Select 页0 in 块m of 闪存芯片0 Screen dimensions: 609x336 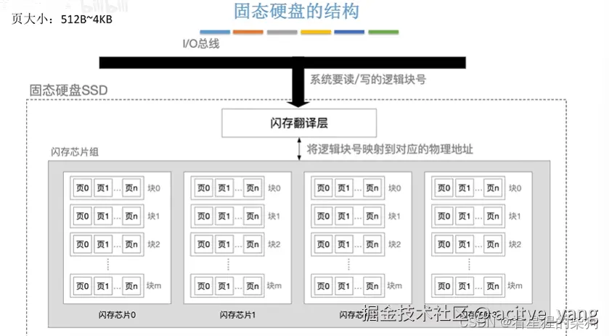(x=83, y=286)
